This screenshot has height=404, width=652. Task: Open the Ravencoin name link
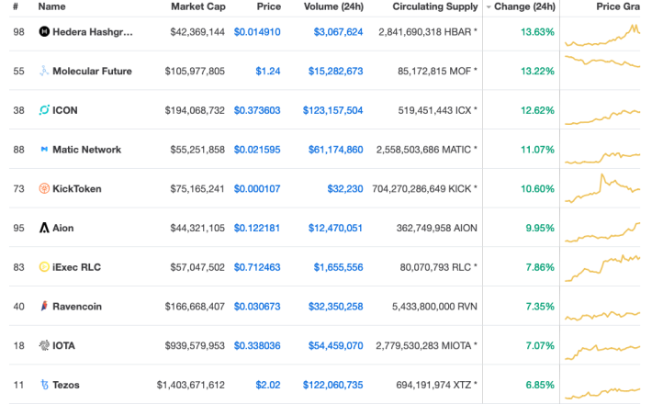pos(77,307)
